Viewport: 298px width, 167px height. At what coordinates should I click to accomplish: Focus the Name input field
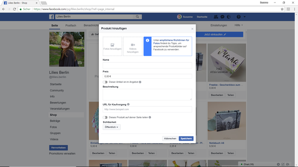[147, 65]
